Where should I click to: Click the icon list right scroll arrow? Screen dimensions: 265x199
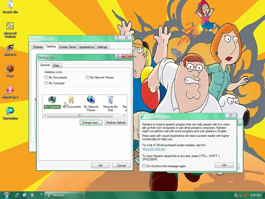coord(124,115)
